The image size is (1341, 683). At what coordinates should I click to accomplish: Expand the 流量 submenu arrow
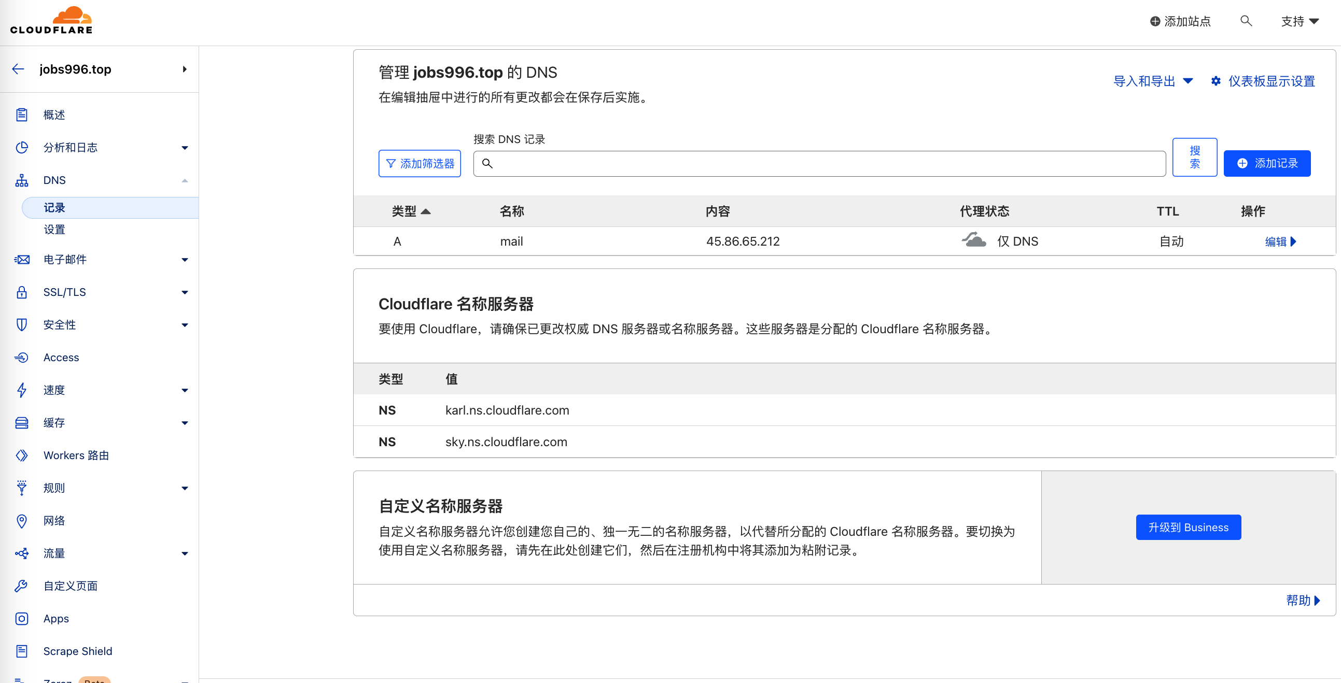coord(185,554)
